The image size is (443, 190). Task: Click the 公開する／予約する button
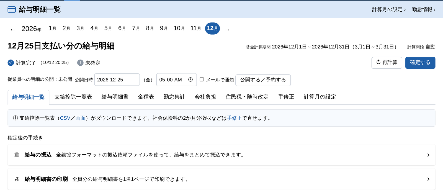point(263,80)
